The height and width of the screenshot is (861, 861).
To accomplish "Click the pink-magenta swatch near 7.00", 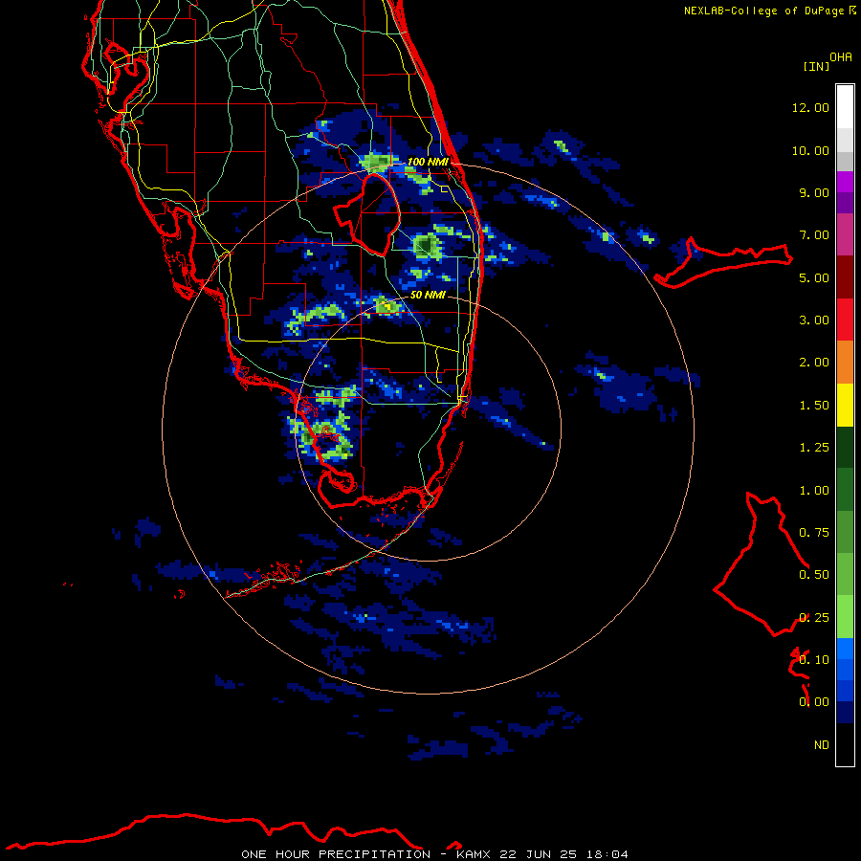I will click(845, 235).
